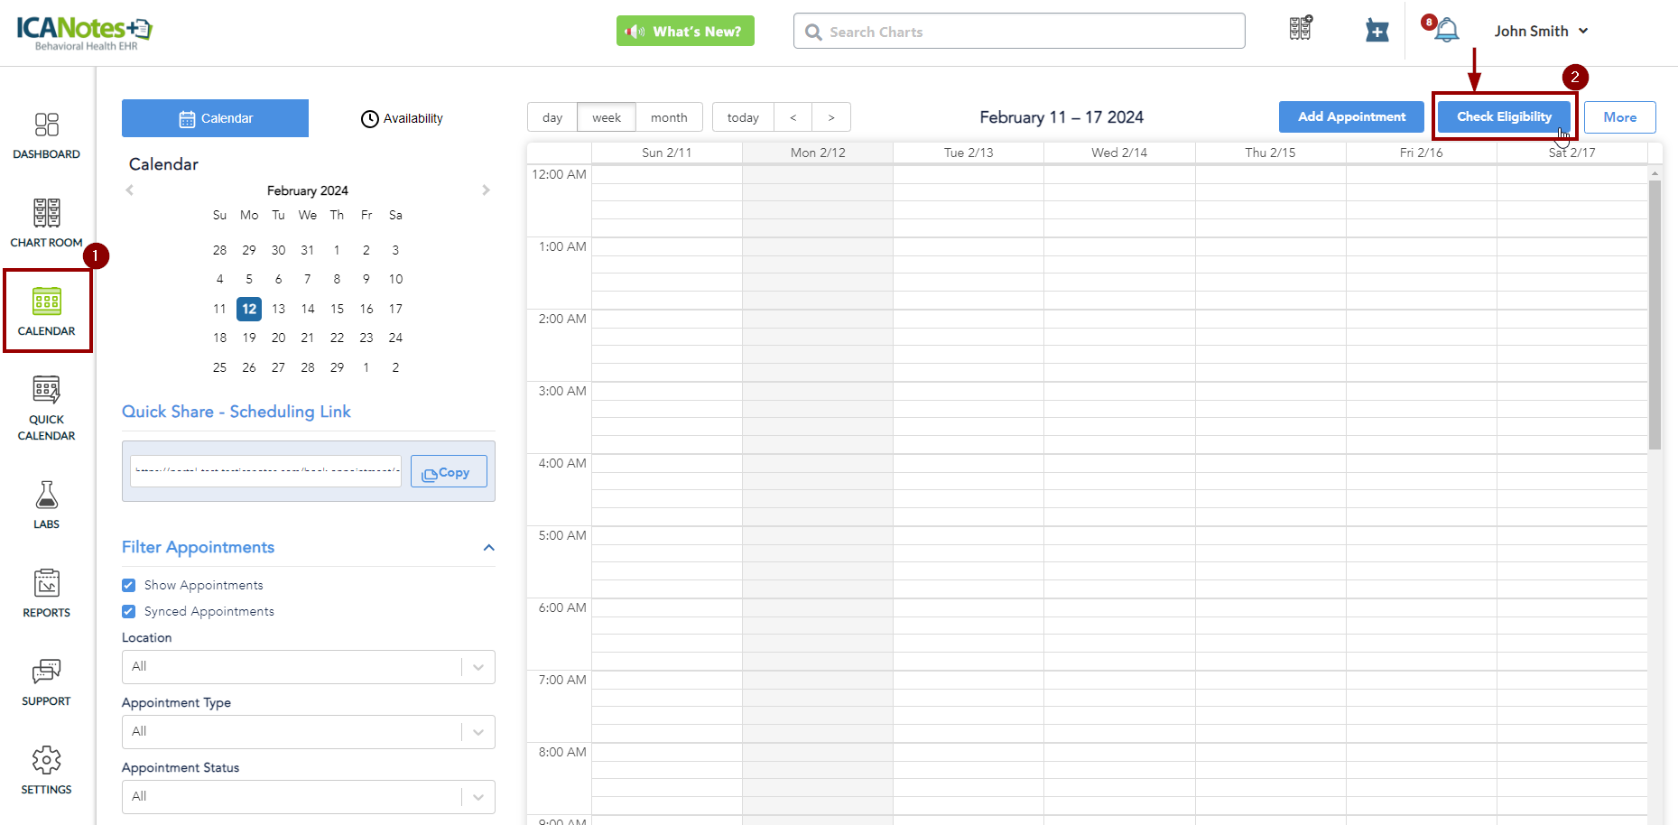Screen dimensions: 1678x825
Task: Open the Reports sidebar icon
Action: [x=46, y=593]
